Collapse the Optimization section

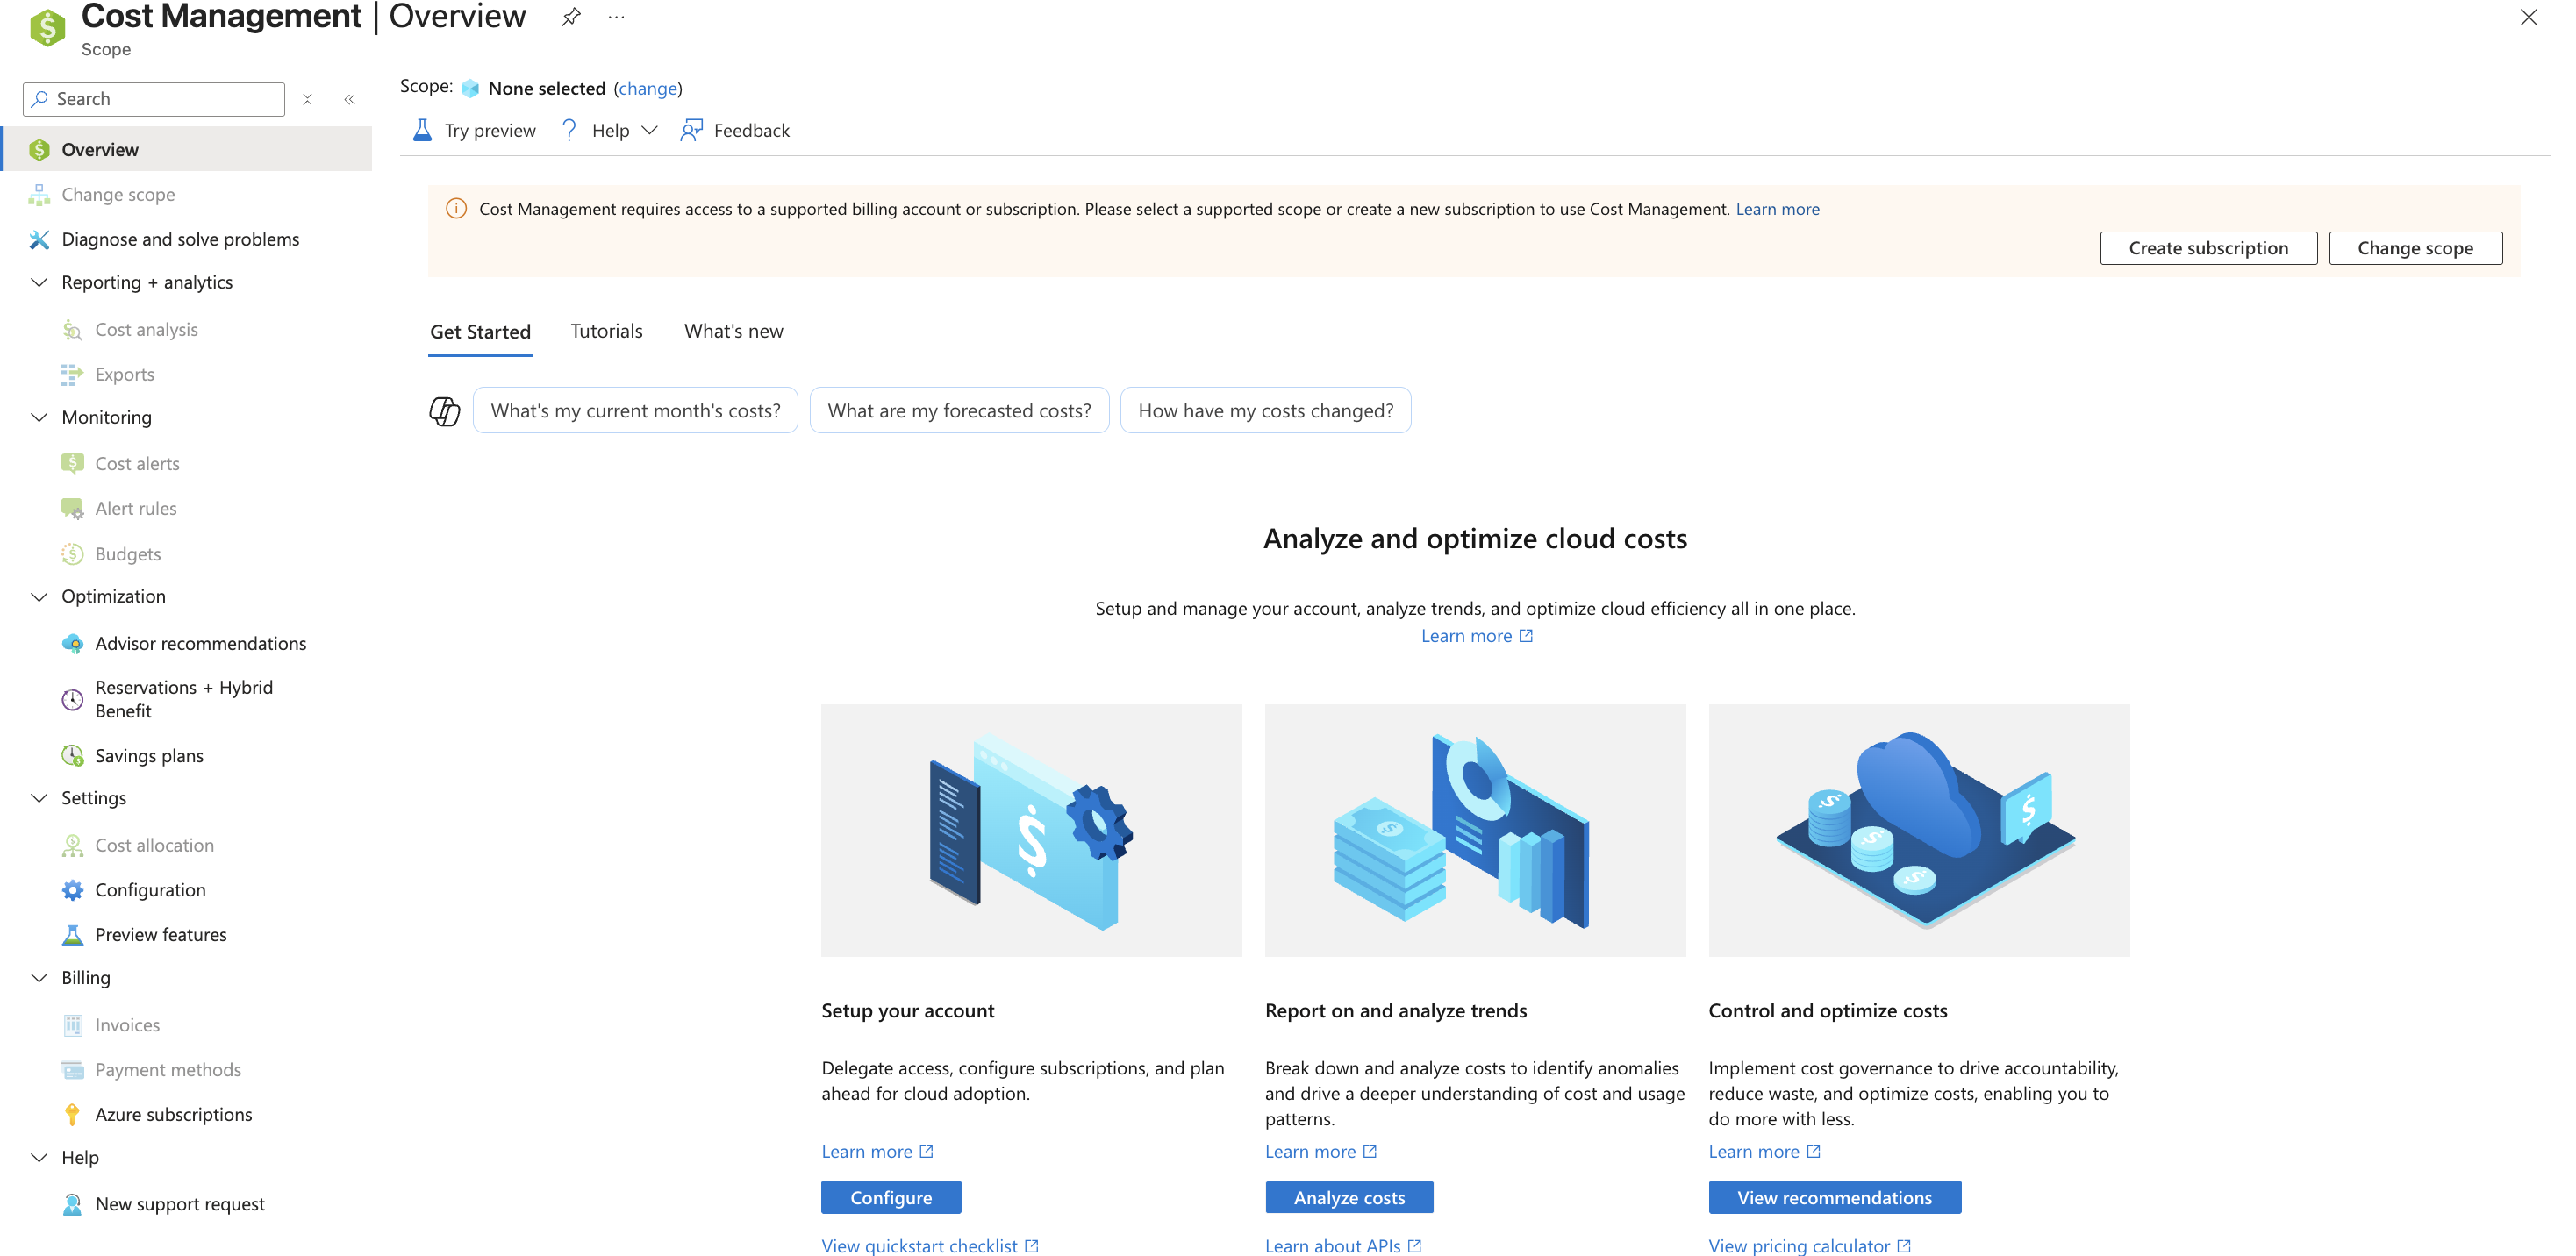[39, 596]
